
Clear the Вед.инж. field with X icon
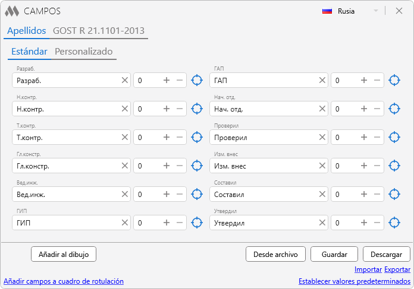[125, 194]
